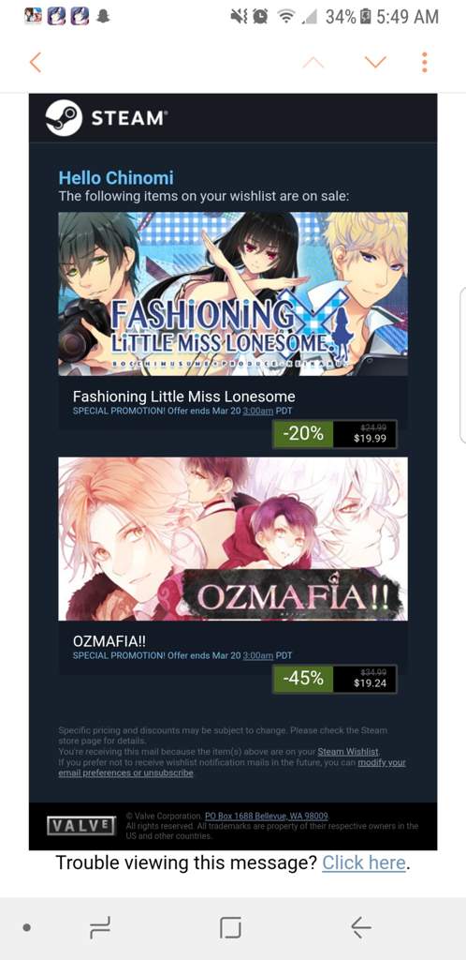This screenshot has width=466, height=960.
Task: Tap the Android recent apps button
Action: [100, 927]
